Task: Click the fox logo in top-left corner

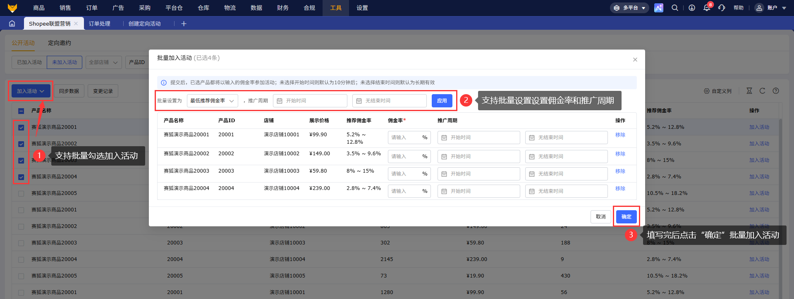Action: 12,8
